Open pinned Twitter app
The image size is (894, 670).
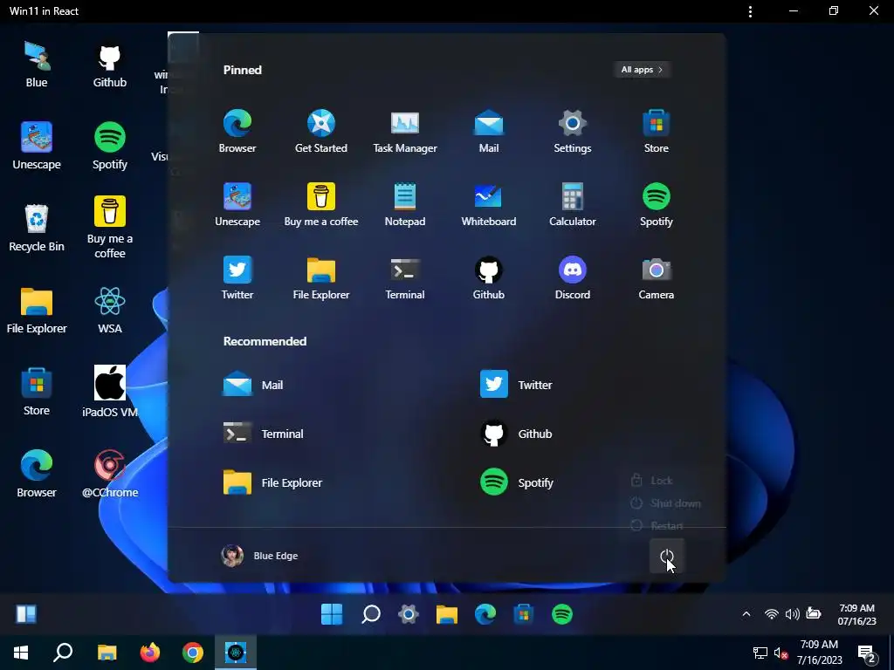[237, 278]
